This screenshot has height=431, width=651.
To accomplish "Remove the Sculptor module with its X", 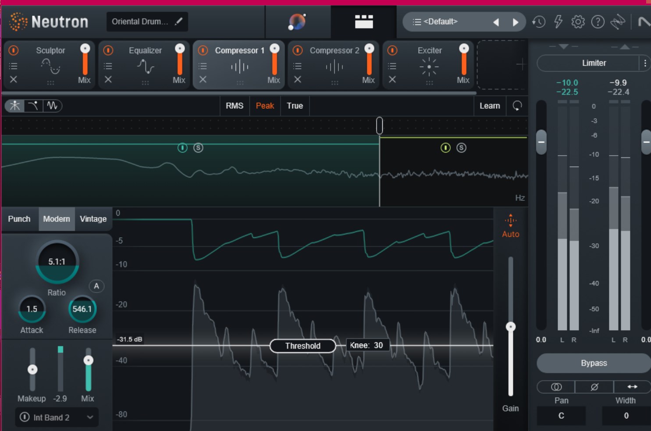I will click(x=14, y=79).
